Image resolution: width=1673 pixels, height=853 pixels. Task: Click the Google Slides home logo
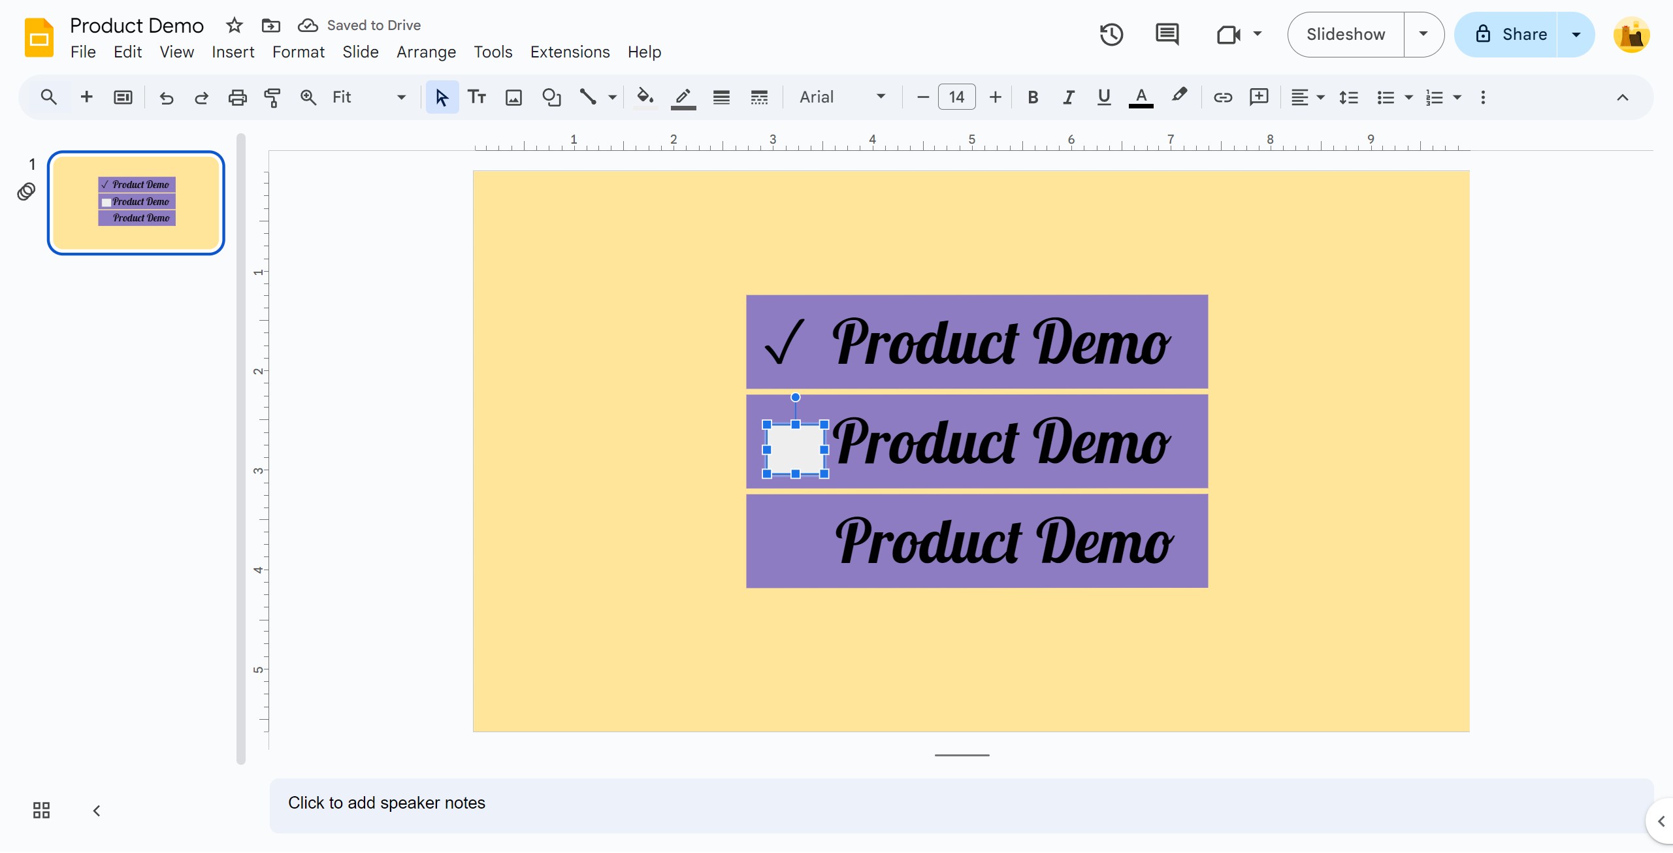click(39, 37)
